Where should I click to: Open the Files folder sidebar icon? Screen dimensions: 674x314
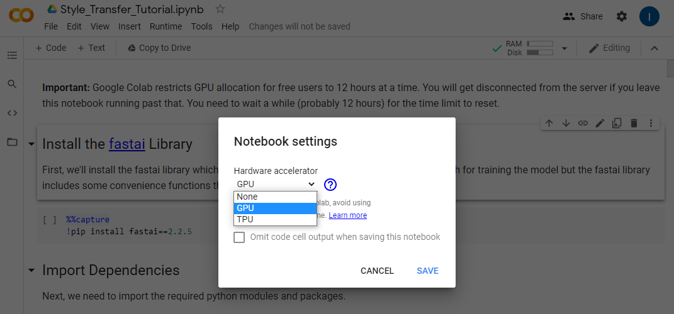click(12, 142)
